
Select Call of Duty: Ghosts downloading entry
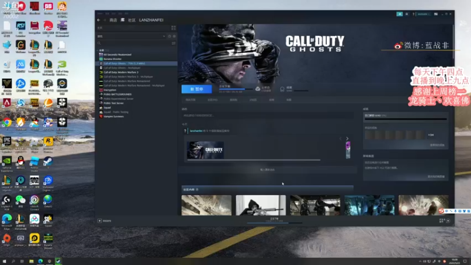tap(137, 64)
